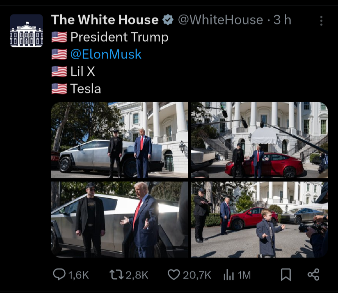
Task: Click 'The White House' display name
Action: click(105, 20)
